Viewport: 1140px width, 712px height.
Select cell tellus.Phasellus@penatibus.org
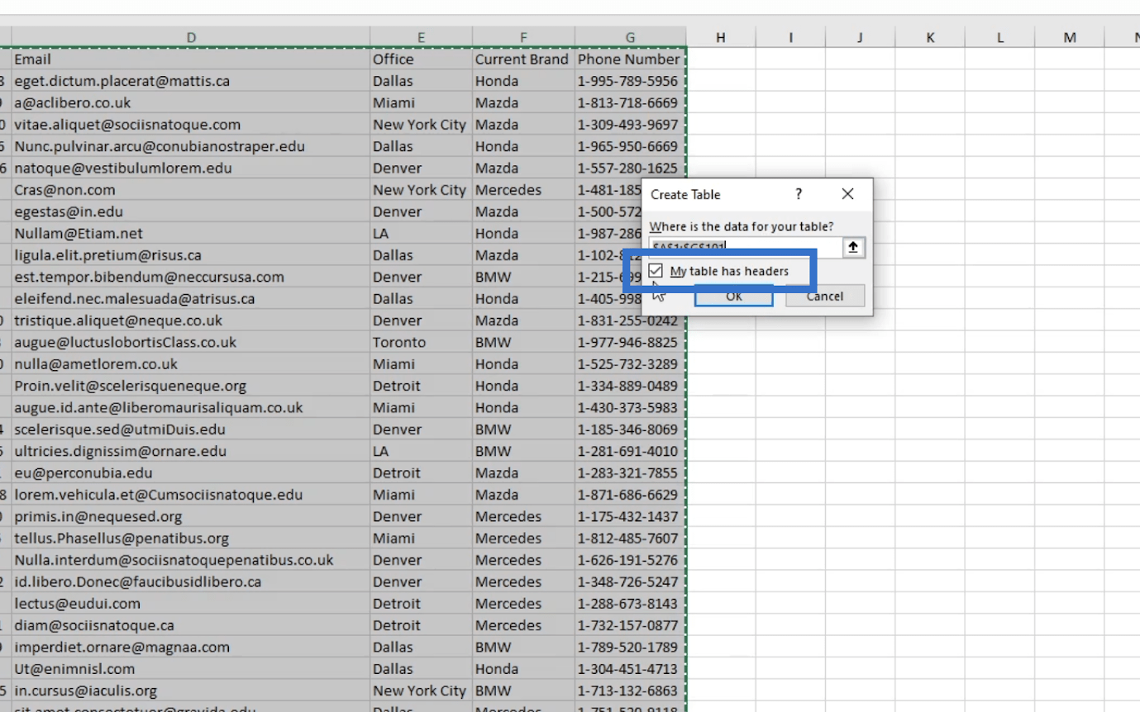pos(191,539)
